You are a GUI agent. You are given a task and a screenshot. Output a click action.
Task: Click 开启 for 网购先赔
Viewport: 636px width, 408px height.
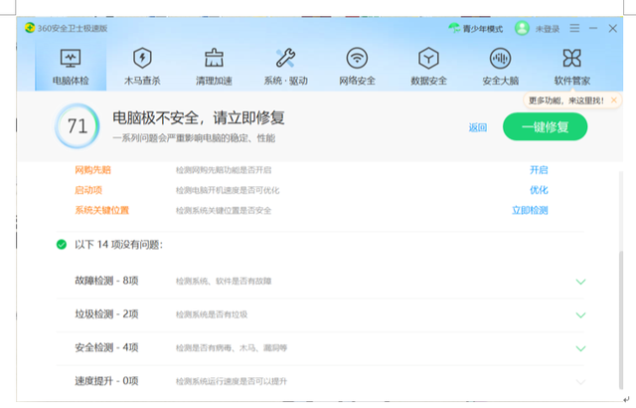(539, 170)
